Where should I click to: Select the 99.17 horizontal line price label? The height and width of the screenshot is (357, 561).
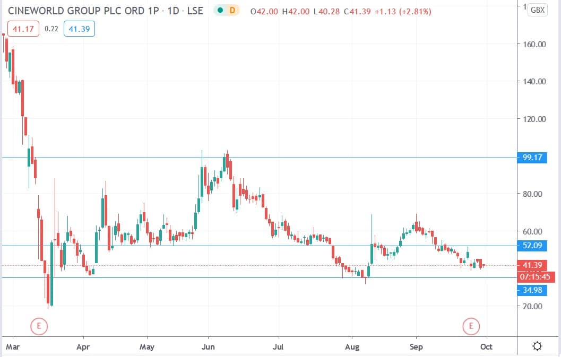click(532, 158)
